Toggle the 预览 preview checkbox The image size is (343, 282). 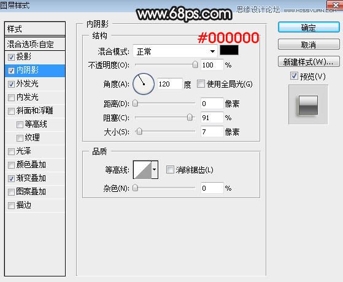click(x=294, y=76)
